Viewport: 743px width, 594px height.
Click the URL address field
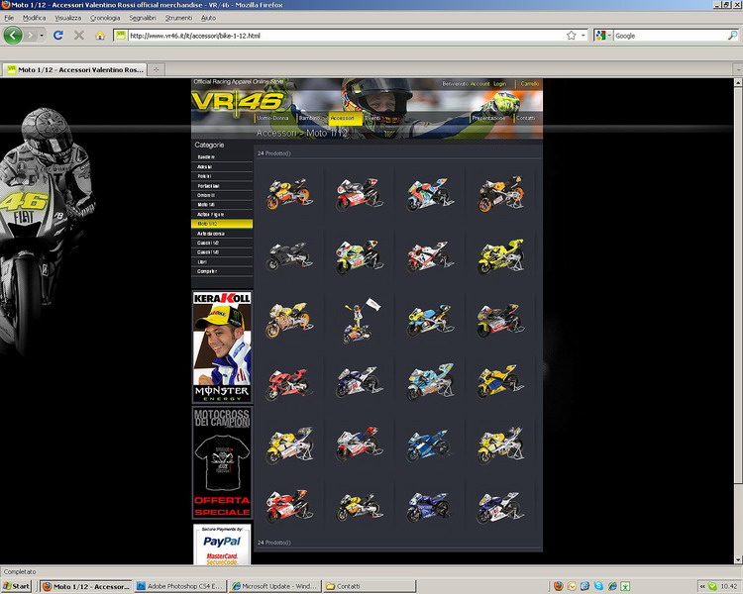[x=346, y=36]
